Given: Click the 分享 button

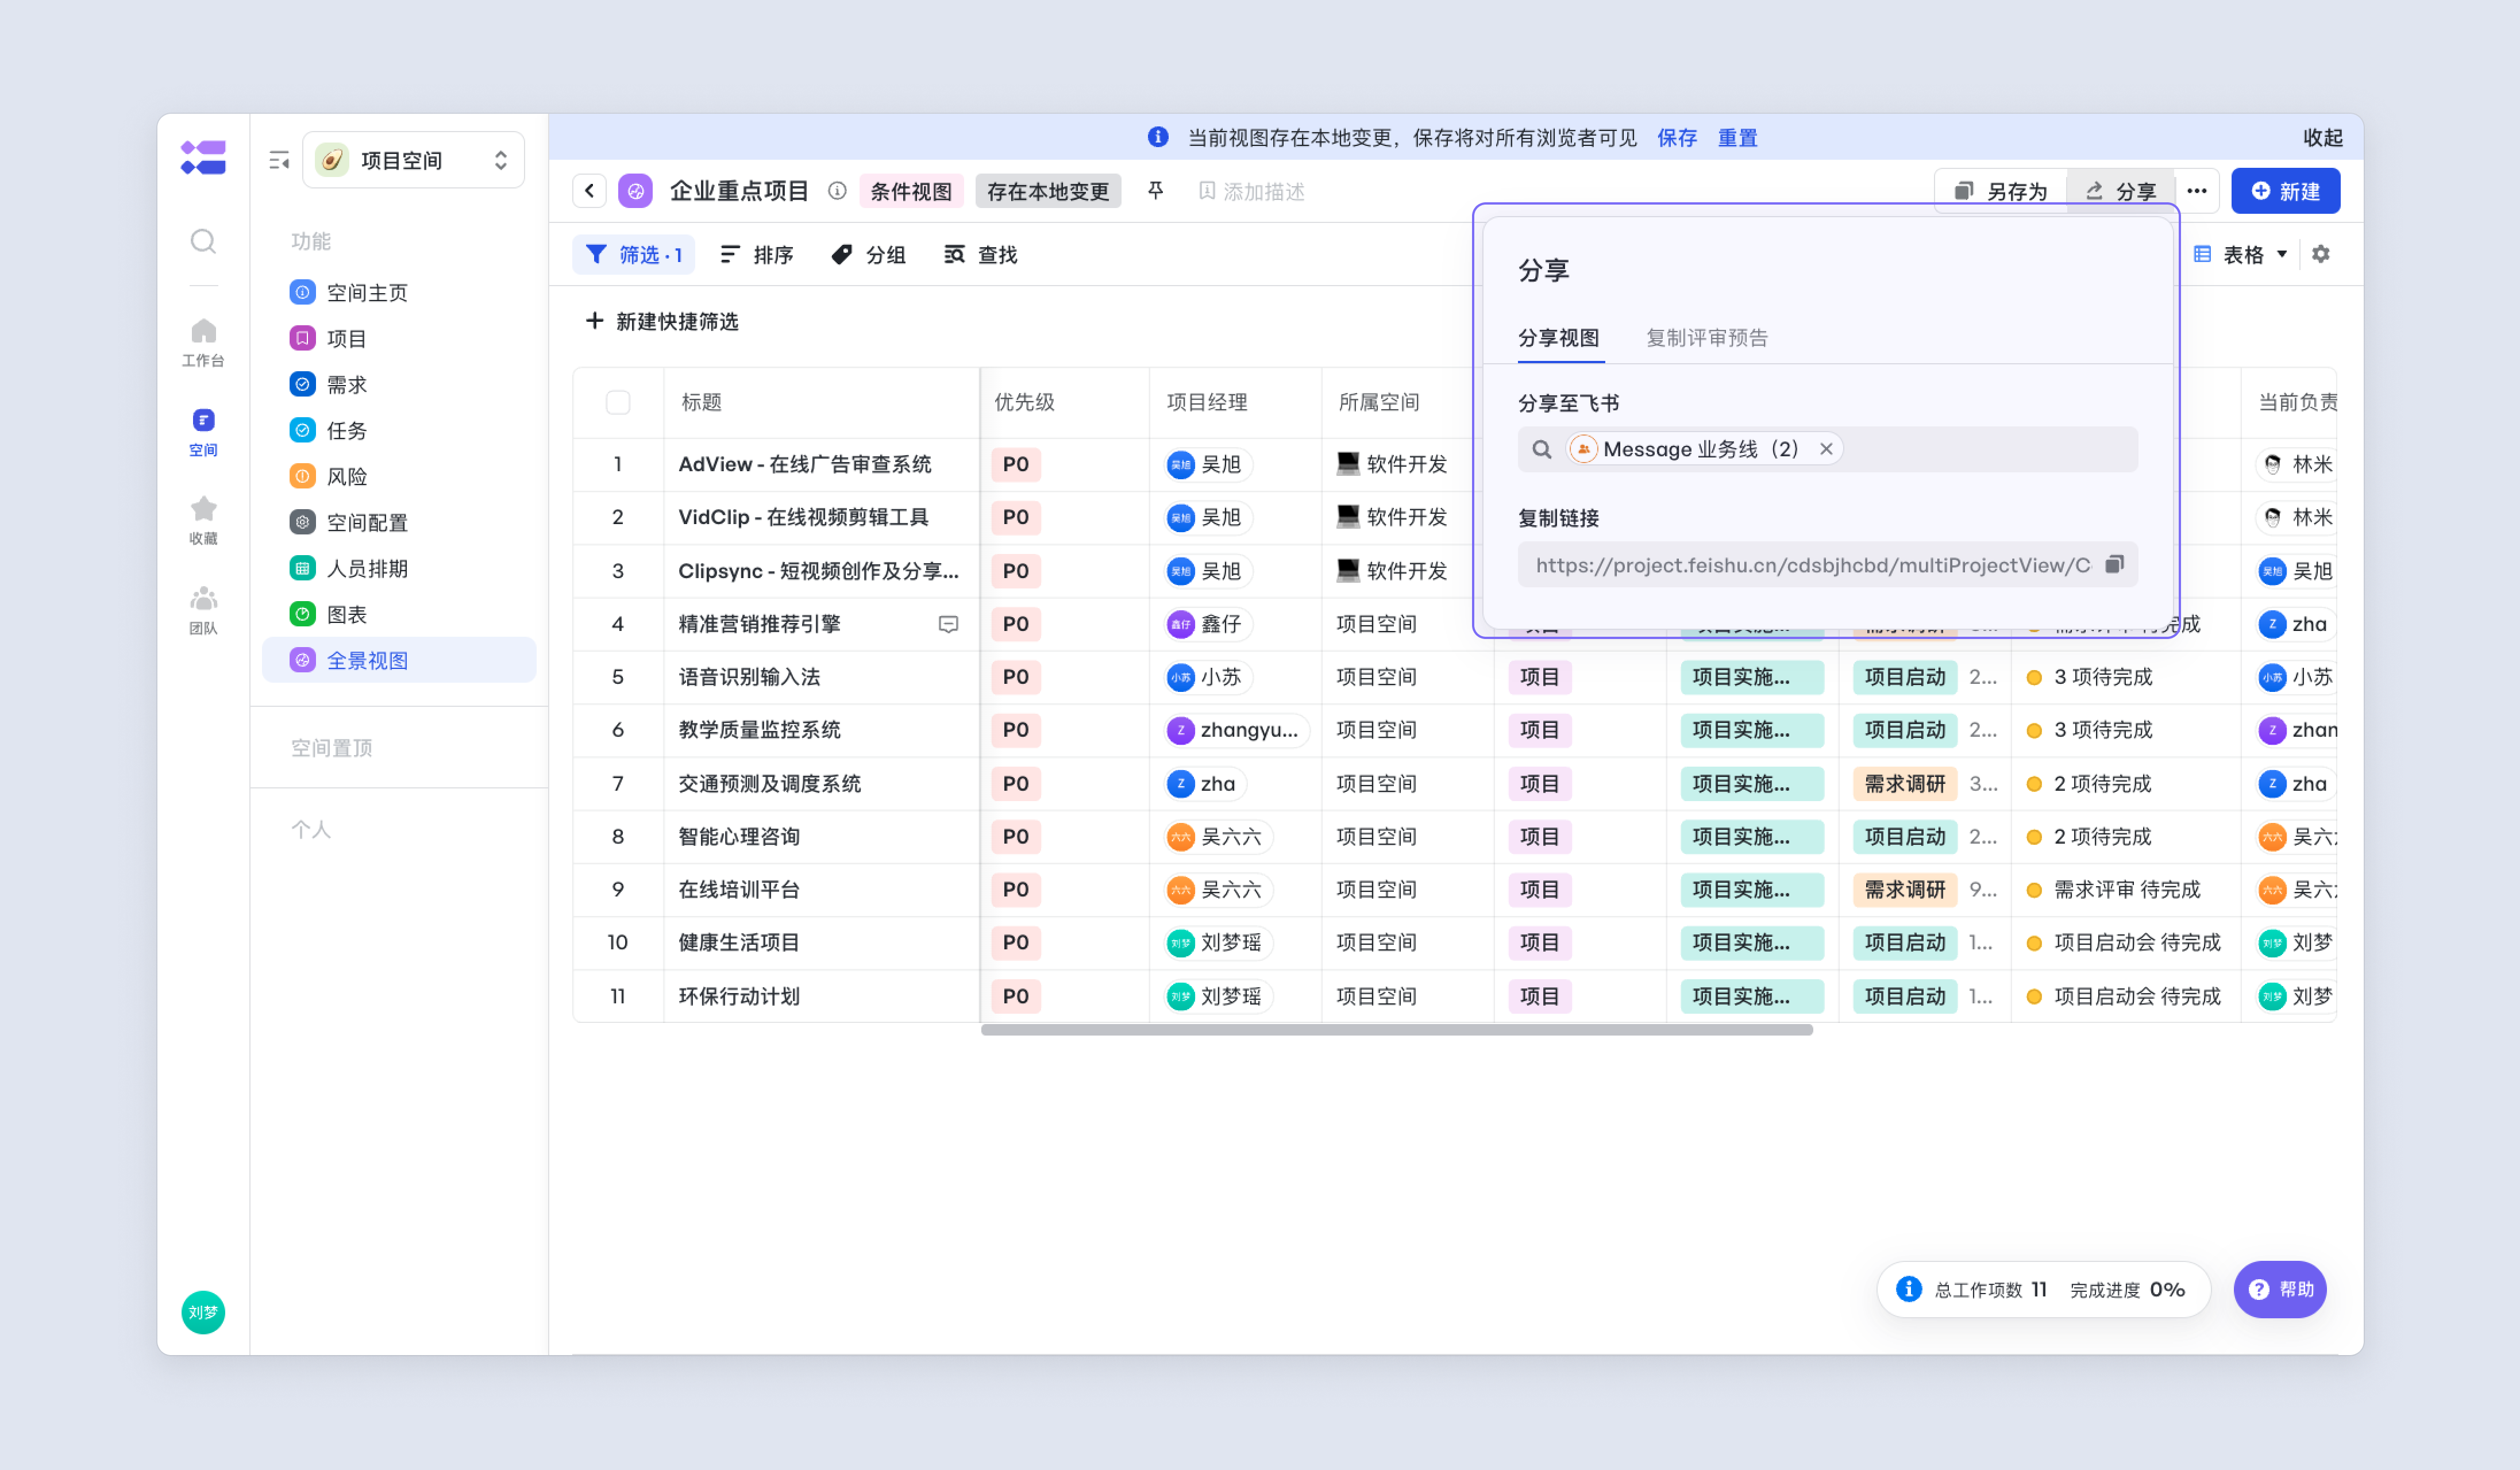Looking at the screenshot, I should tap(2120, 191).
